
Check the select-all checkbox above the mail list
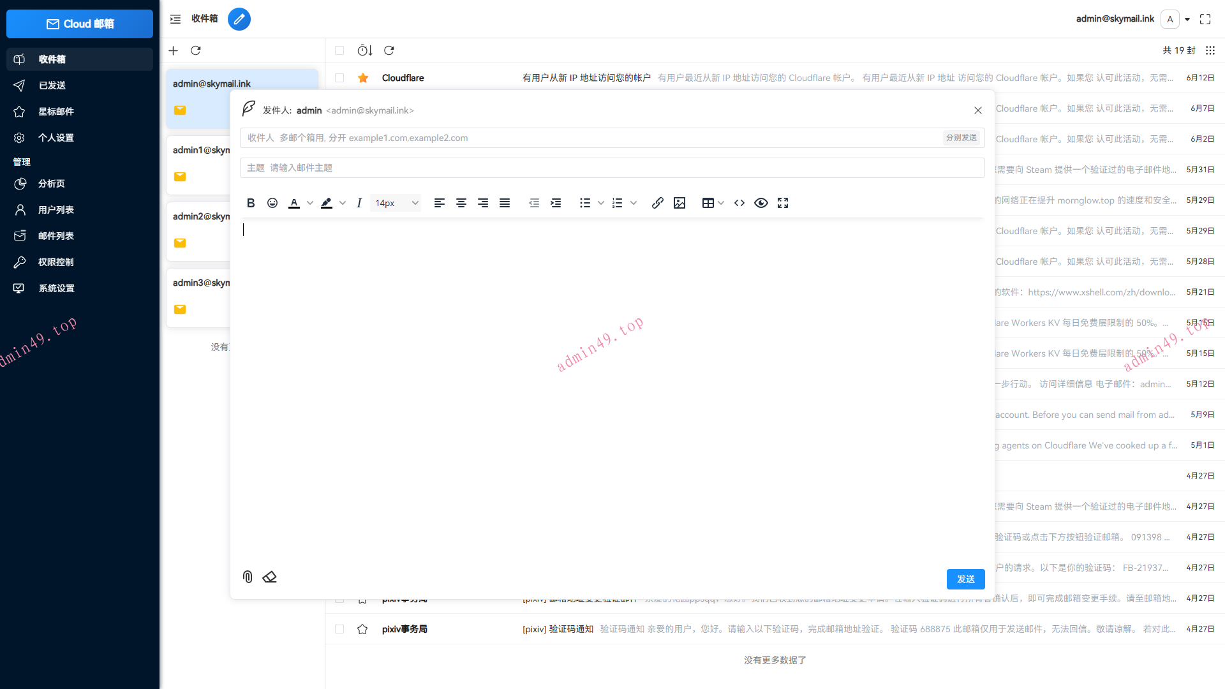[x=339, y=50]
